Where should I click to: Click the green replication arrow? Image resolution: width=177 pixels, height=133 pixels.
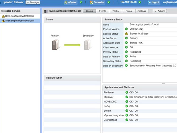point(72,45)
